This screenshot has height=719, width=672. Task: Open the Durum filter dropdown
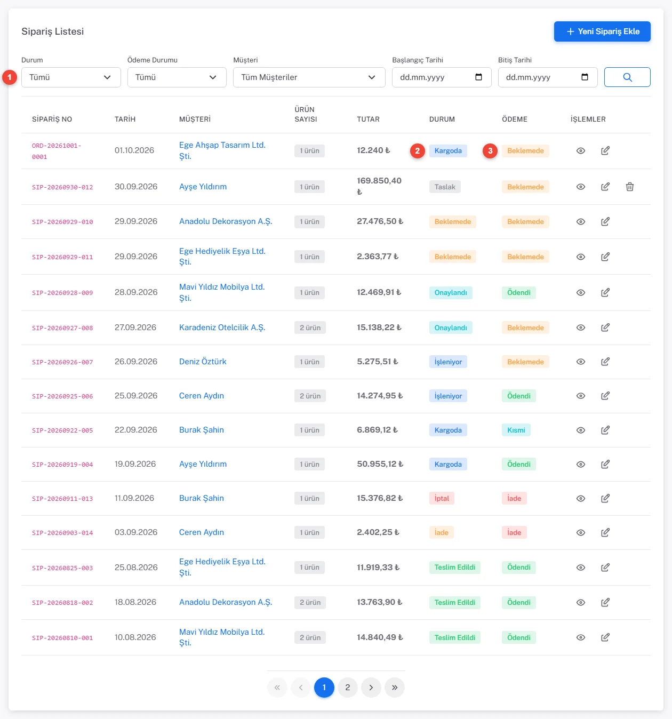[x=71, y=77]
